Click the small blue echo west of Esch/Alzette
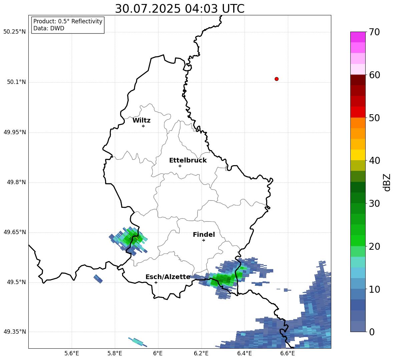The image size is (395, 360). click(x=98, y=279)
